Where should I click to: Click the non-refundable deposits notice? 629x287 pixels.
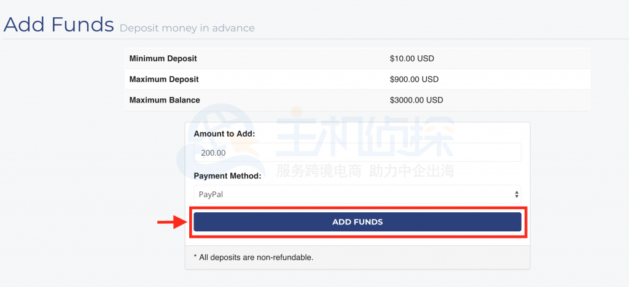(253, 257)
